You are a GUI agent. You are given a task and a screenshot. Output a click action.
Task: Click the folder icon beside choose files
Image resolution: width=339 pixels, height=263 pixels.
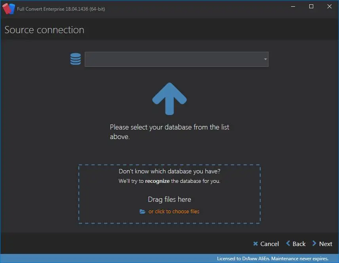pos(143,212)
